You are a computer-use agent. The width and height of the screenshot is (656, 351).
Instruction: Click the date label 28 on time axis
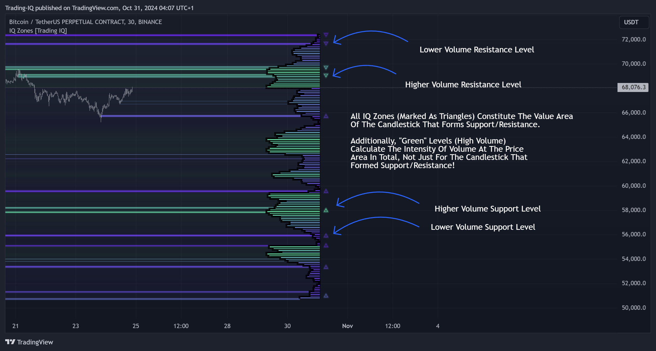point(227,326)
